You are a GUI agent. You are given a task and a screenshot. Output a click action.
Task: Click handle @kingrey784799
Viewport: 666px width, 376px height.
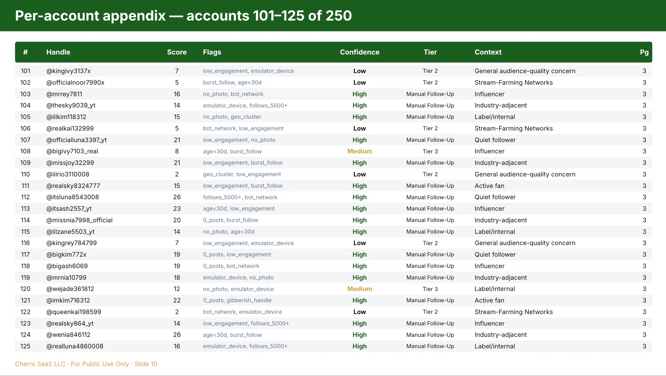point(72,243)
